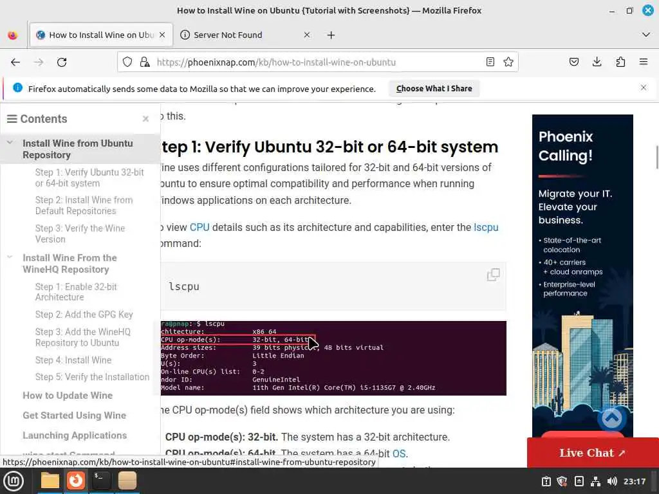Open the Extensions menu

tap(620, 62)
